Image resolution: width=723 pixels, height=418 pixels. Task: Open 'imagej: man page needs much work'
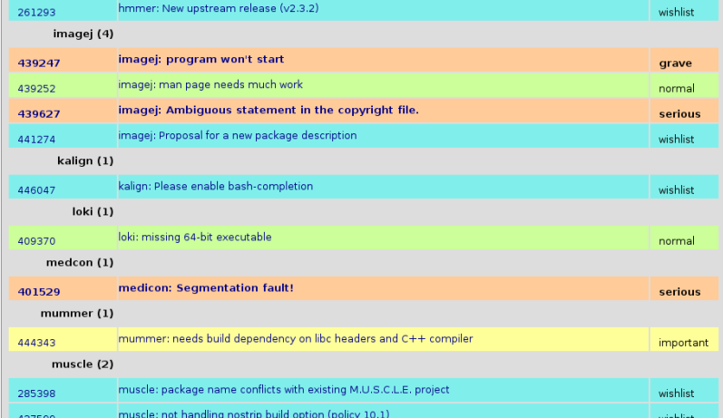[x=210, y=85]
